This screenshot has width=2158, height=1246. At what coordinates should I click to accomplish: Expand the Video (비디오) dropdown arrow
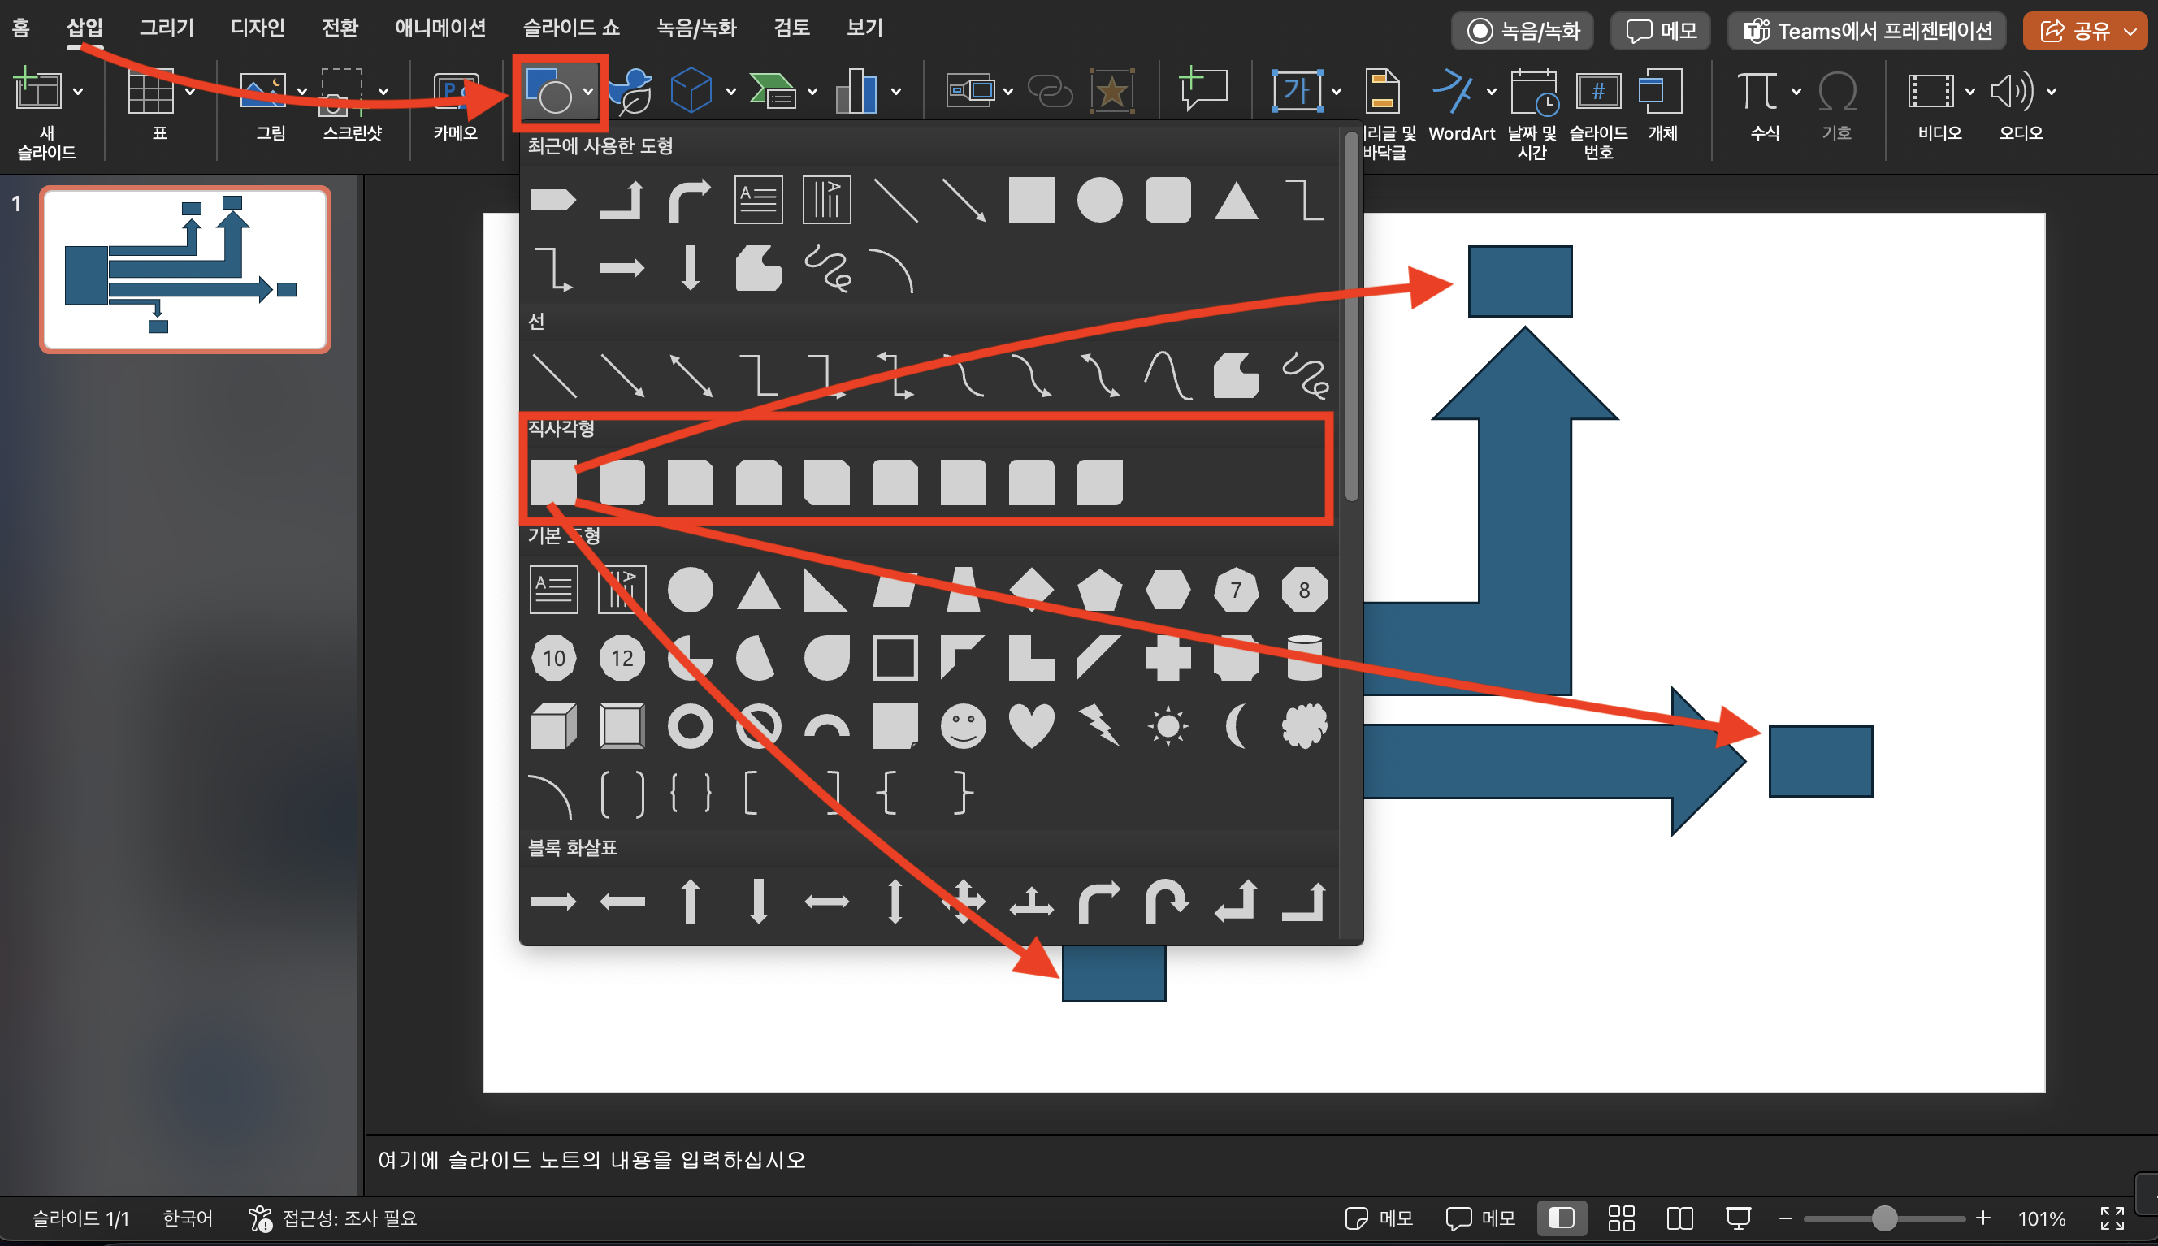pos(1969,92)
